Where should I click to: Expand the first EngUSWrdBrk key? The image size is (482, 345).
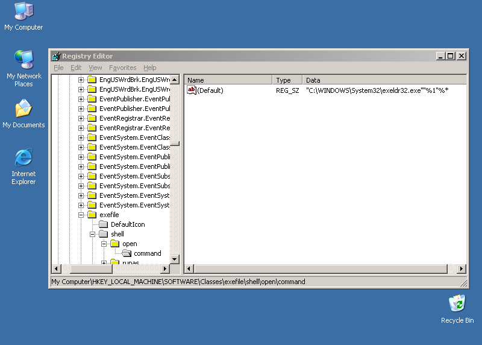(81, 80)
